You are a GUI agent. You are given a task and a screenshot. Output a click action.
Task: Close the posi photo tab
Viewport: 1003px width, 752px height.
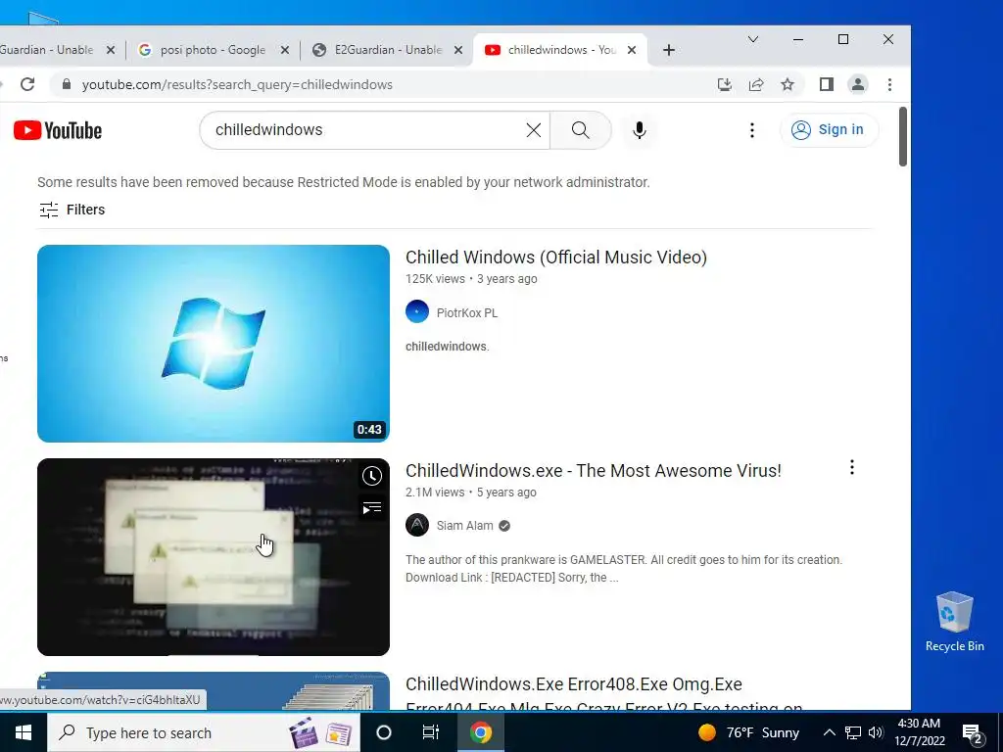pyautogui.click(x=285, y=50)
